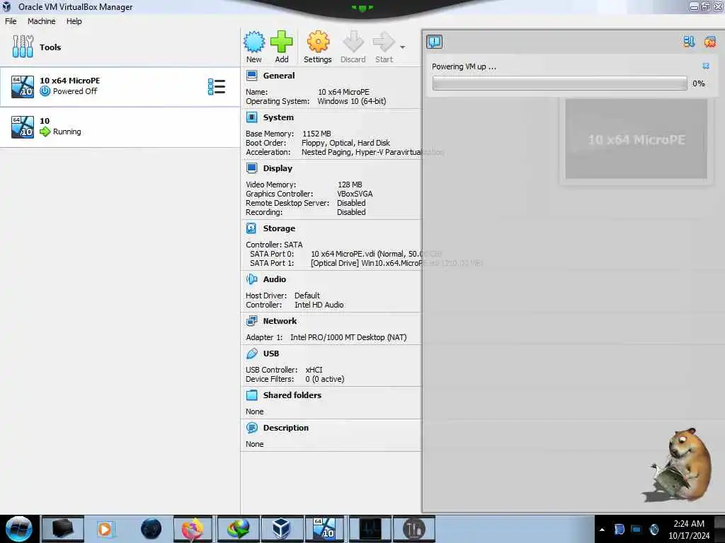The height and width of the screenshot is (543, 725).
Task: Click the Base Memory value 1152 MB
Action: coord(316,134)
